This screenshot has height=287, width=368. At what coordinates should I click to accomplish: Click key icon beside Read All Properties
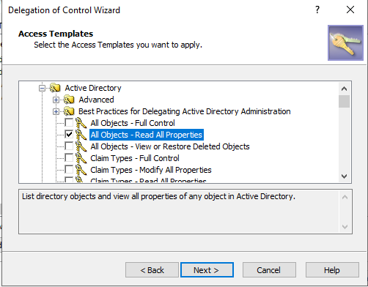tap(81, 135)
